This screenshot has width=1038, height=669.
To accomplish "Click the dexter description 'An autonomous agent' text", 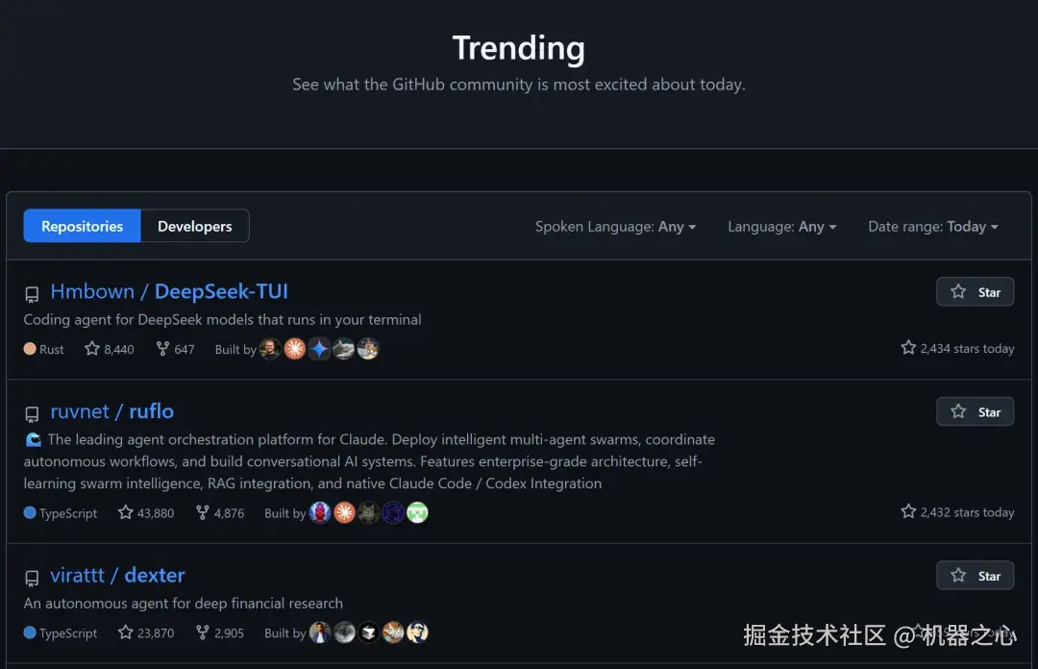I will pyautogui.click(x=184, y=604).
